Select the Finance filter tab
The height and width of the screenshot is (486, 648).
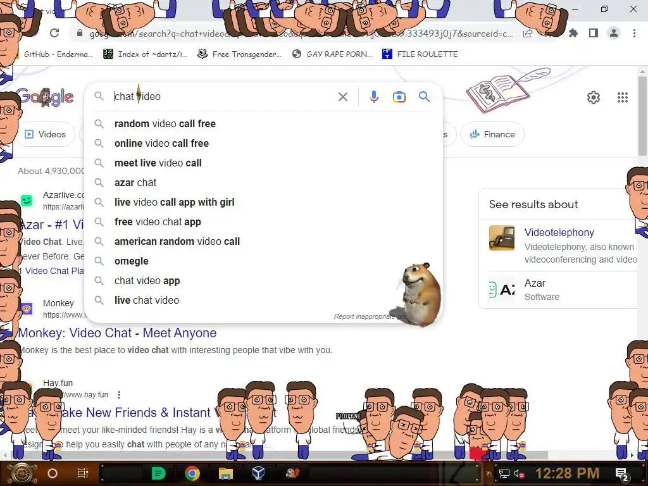click(492, 134)
